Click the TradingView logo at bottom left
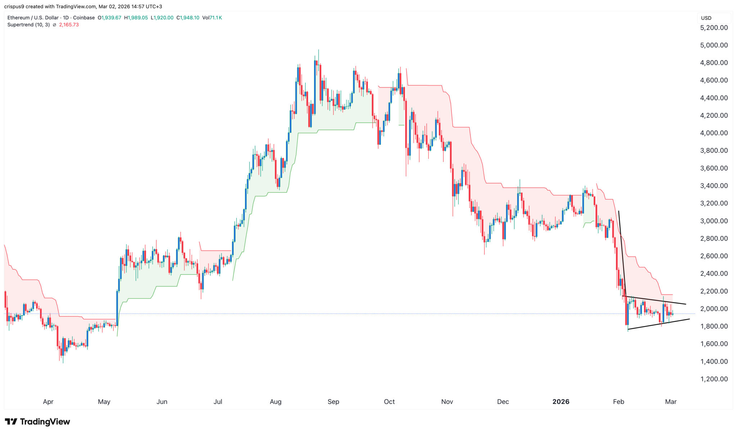 coord(37,421)
